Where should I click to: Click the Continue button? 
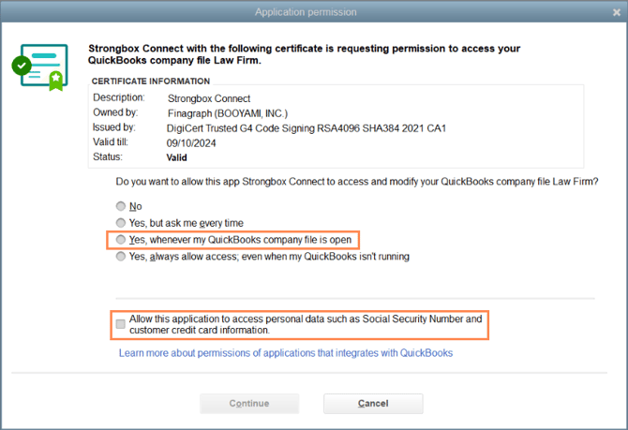pyautogui.click(x=249, y=403)
